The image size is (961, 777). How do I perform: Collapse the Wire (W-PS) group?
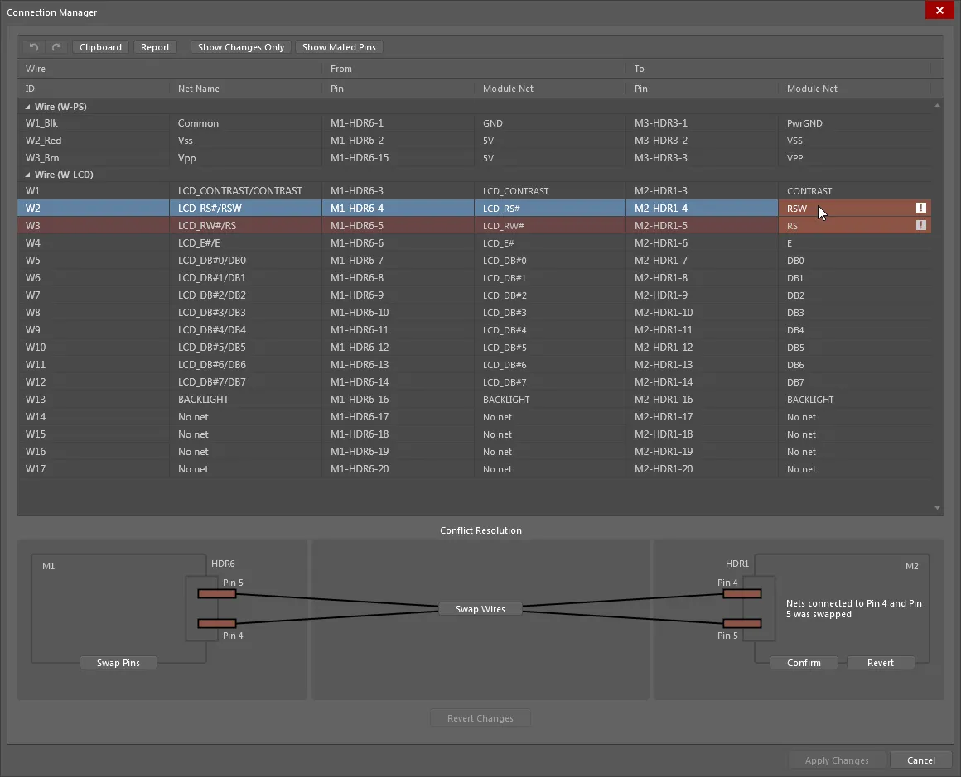pyautogui.click(x=27, y=107)
